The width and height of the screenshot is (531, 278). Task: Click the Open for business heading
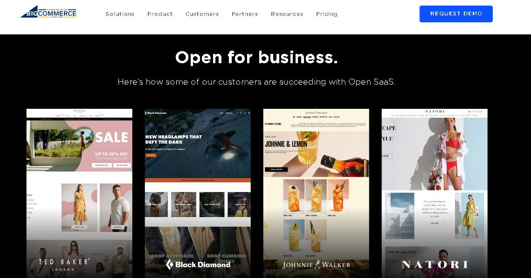tap(256, 58)
